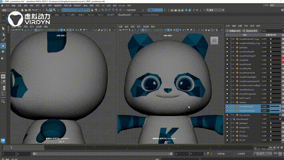Click Open Scene icon on status line
284x160 pixels.
[x=26, y=10]
